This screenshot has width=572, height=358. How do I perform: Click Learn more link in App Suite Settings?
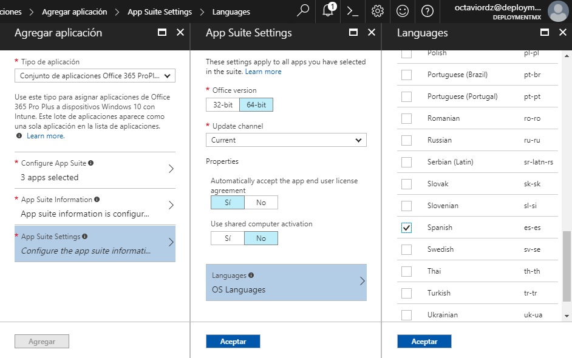263,72
